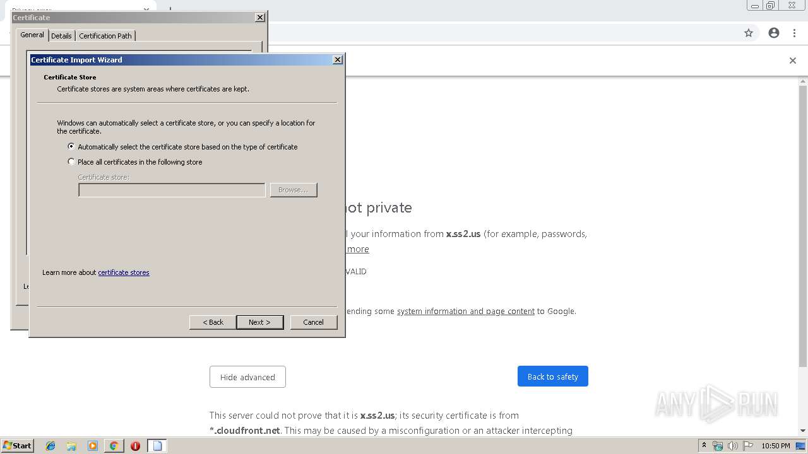Screen dimensions: 808x454
Task: Click the 'Back to safety' button in Chrome
Action: [553, 376]
